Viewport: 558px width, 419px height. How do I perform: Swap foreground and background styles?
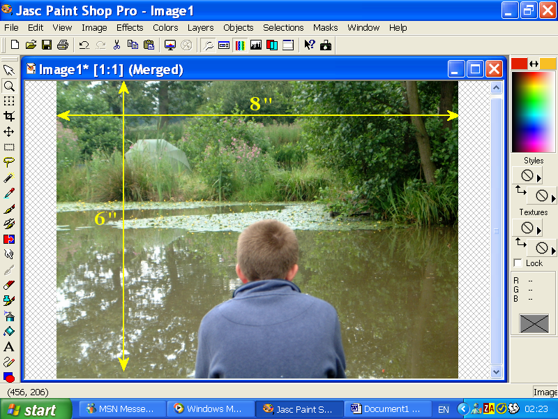pyautogui.click(x=520, y=191)
